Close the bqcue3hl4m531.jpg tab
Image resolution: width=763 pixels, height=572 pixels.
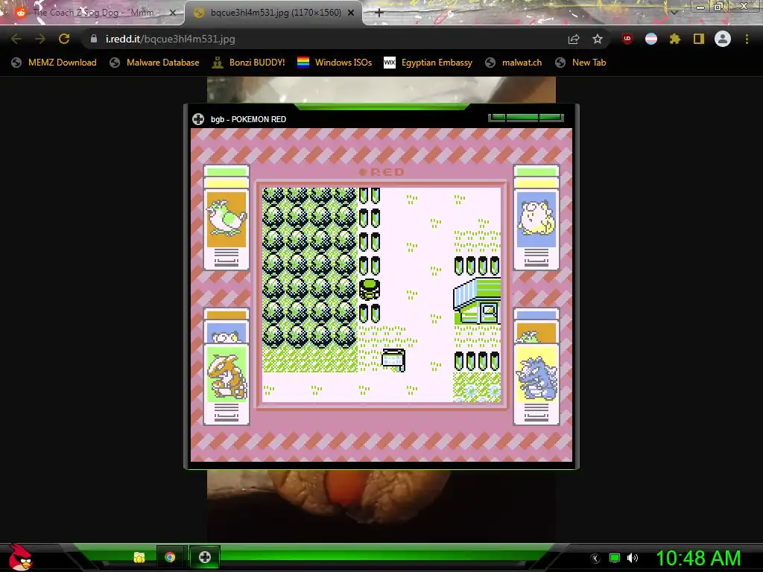click(351, 13)
